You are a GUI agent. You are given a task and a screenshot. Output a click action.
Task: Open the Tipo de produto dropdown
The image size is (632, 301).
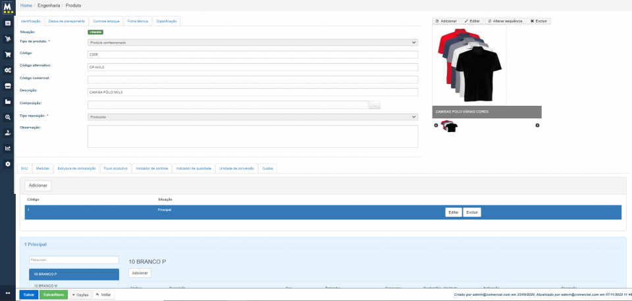(253, 42)
